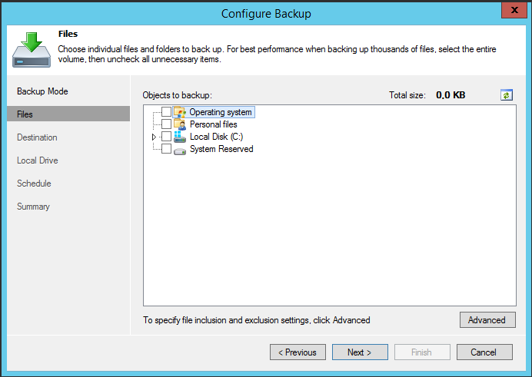Image resolution: width=532 pixels, height=377 pixels.
Task: Check the System Reserved checkbox
Action: coord(166,148)
